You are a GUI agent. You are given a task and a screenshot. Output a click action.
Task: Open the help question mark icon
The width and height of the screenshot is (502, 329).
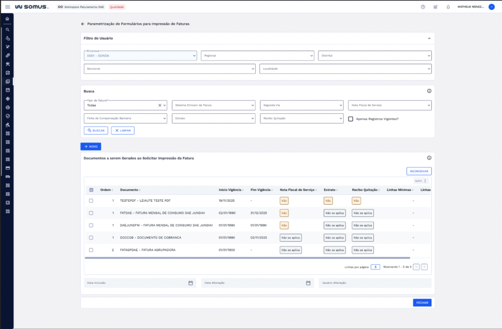pyautogui.click(x=423, y=7)
